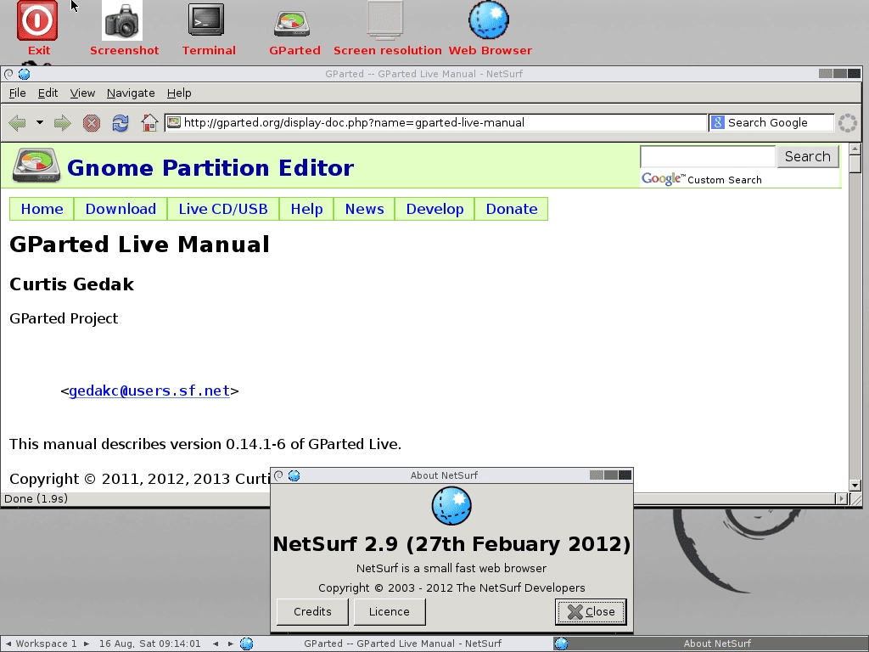
Task: Click the Workspace 1 label
Action: [x=46, y=644]
